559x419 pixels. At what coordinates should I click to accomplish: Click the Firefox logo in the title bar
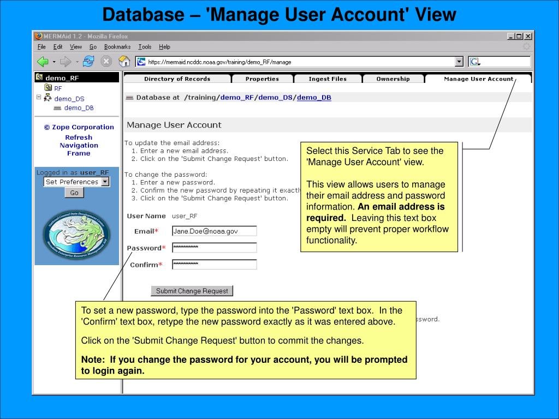tap(39, 36)
